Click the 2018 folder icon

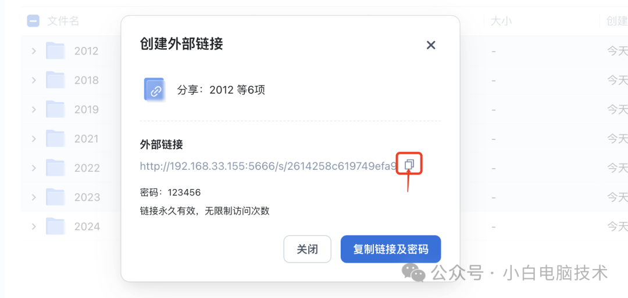point(55,80)
